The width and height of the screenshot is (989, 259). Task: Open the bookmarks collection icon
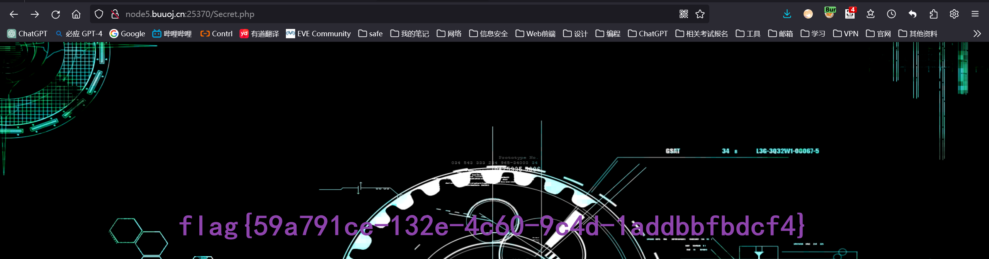(x=870, y=14)
